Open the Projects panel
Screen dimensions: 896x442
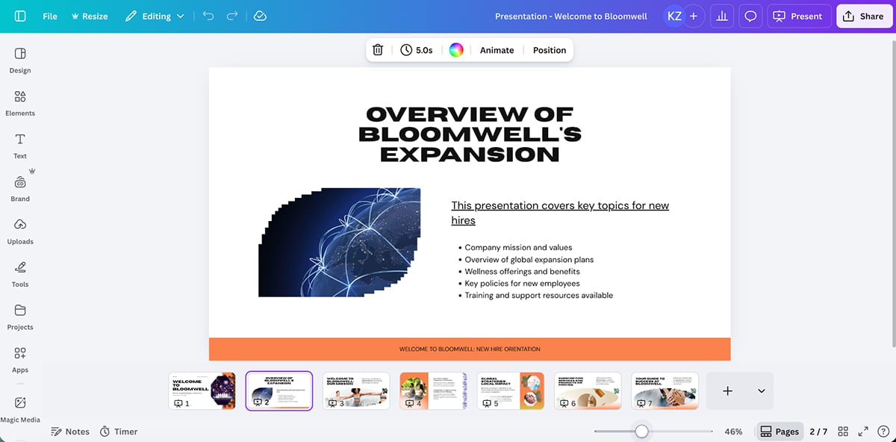20,316
